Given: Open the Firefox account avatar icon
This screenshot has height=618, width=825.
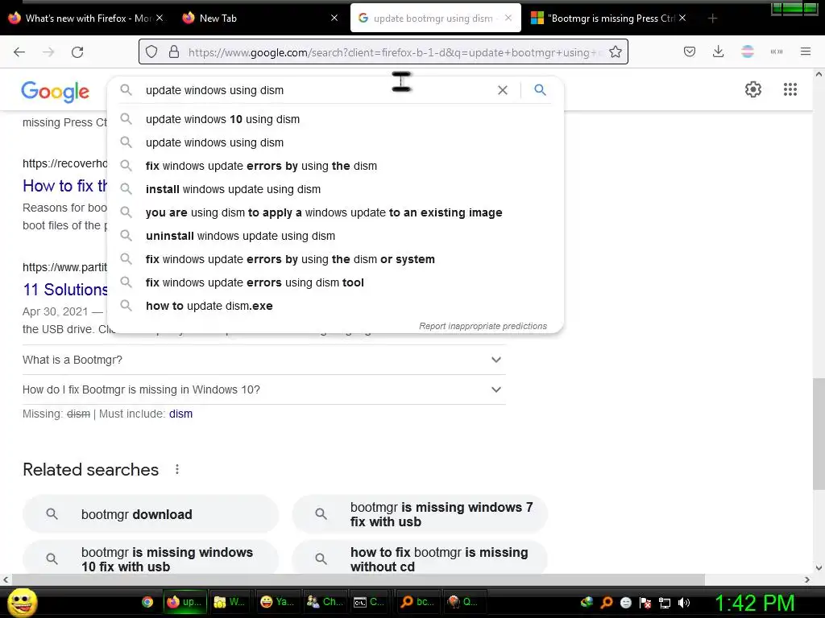Looking at the screenshot, I should click(x=748, y=51).
